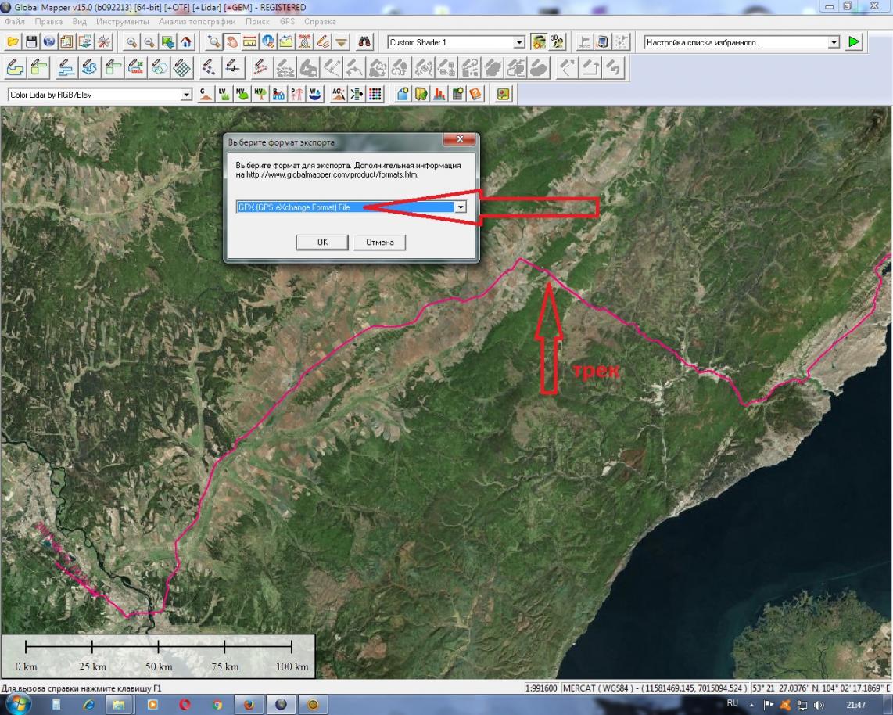The width and height of the screenshot is (893, 715).
Task: Open the Custom Shader 1 dropdown
Action: [x=519, y=42]
